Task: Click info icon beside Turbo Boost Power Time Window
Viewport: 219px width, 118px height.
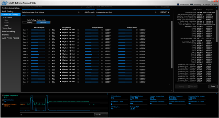Action: (79, 12)
